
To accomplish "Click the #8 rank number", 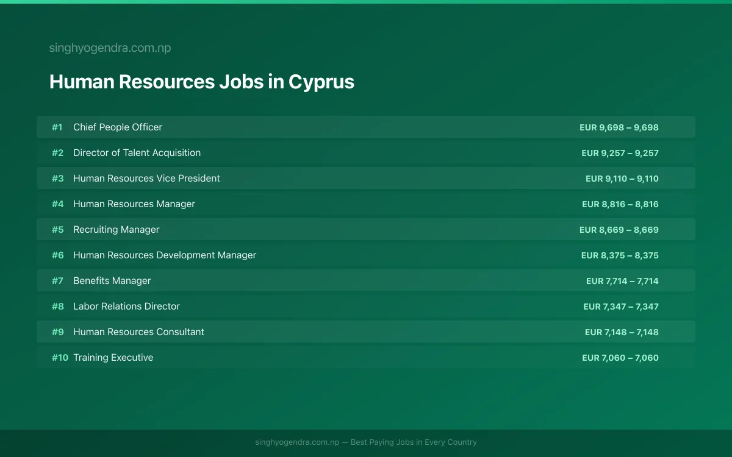I will (x=57, y=306).
